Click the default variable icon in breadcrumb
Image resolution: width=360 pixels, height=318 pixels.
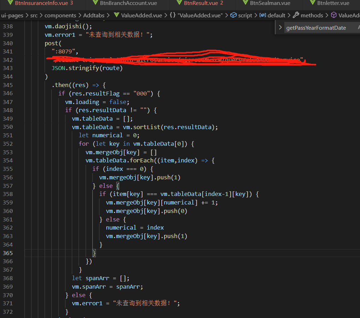point(263,15)
